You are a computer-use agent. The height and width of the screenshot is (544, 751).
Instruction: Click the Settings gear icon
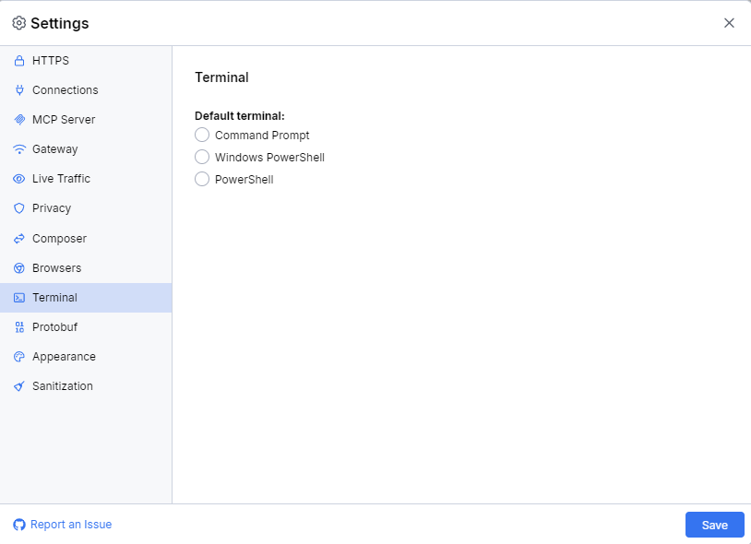18,23
